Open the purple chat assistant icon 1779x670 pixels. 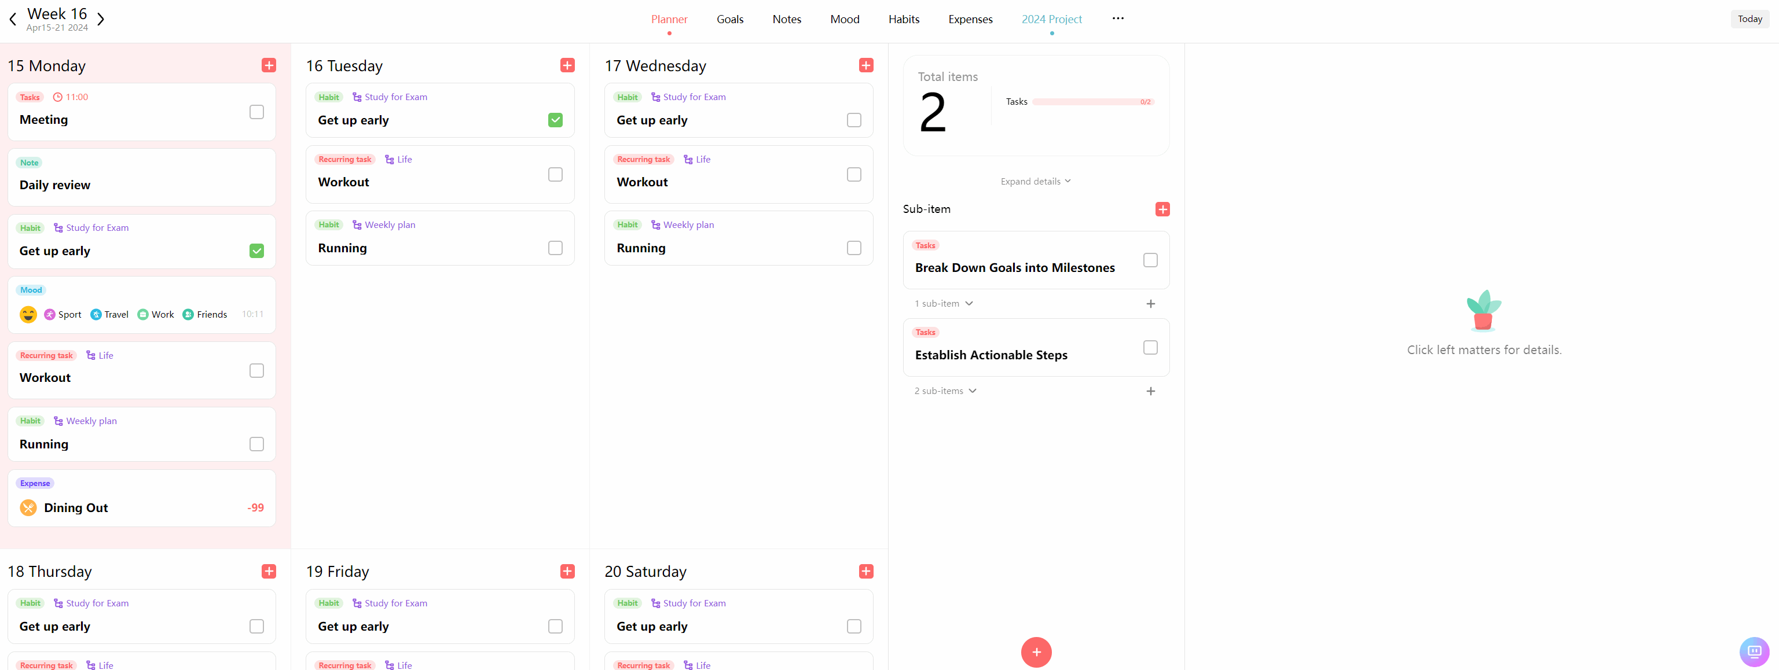(x=1754, y=651)
